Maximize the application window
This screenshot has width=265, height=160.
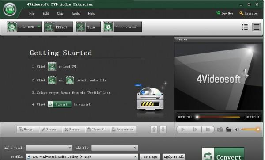(x=249, y=4)
